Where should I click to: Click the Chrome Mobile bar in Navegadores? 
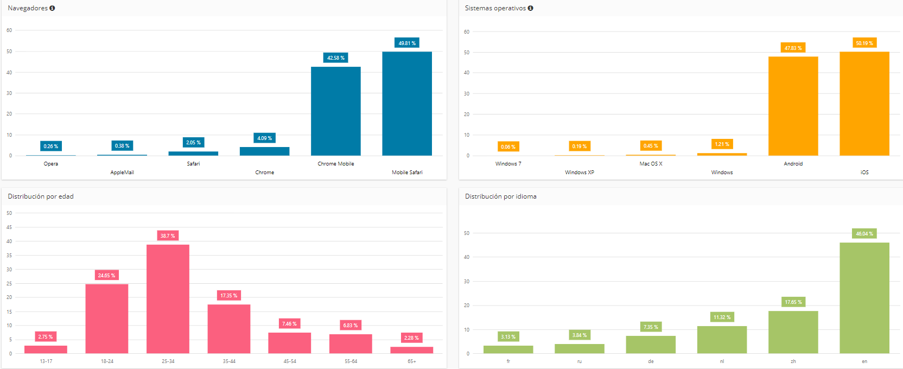pos(336,111)
